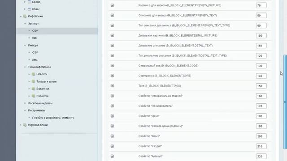
Task: Expand the Highload-блоки node arrow
Action: 21,125
